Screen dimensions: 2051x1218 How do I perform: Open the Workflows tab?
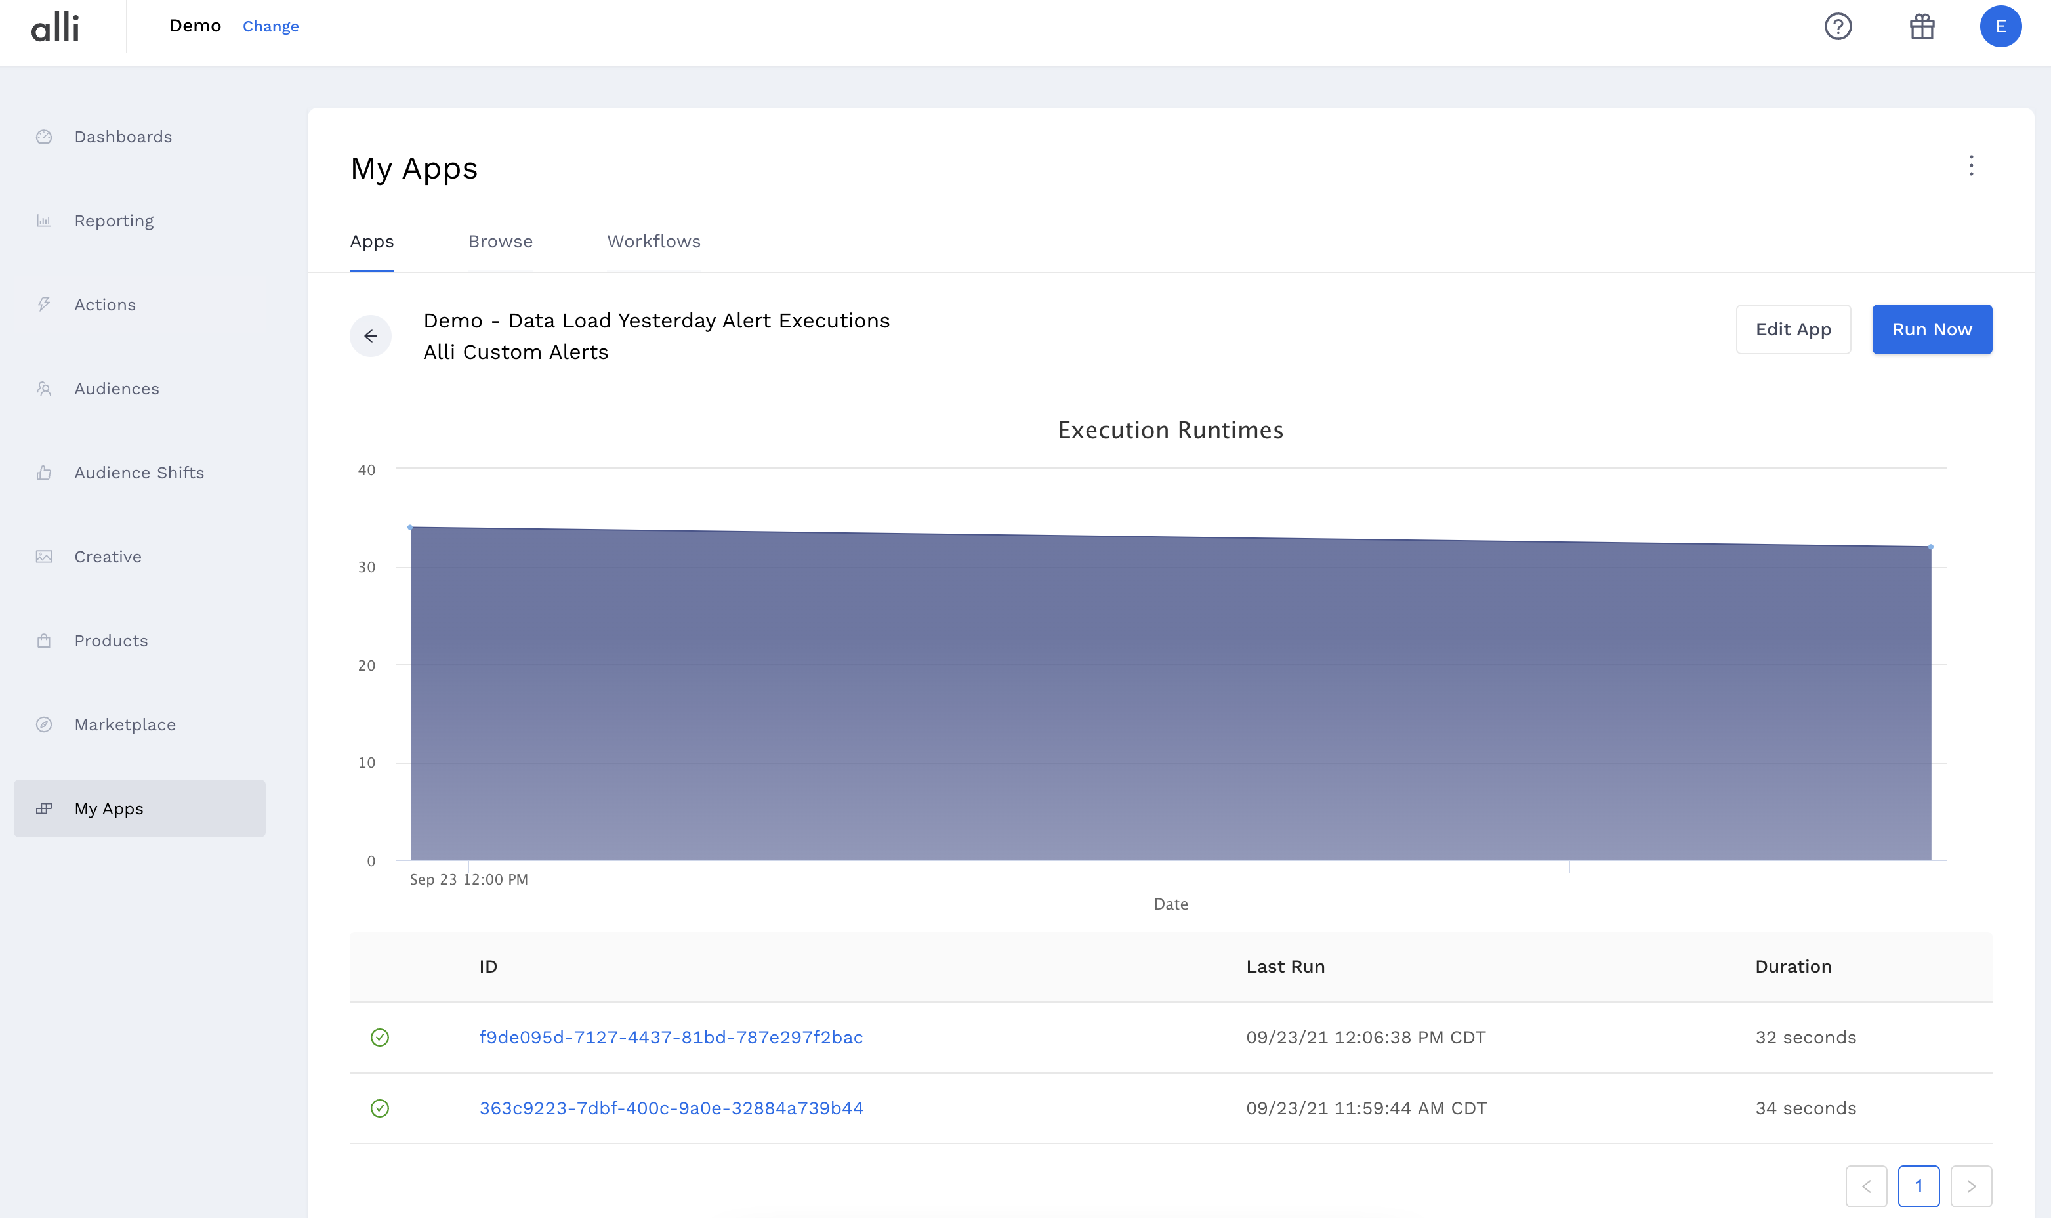(653, 241)
